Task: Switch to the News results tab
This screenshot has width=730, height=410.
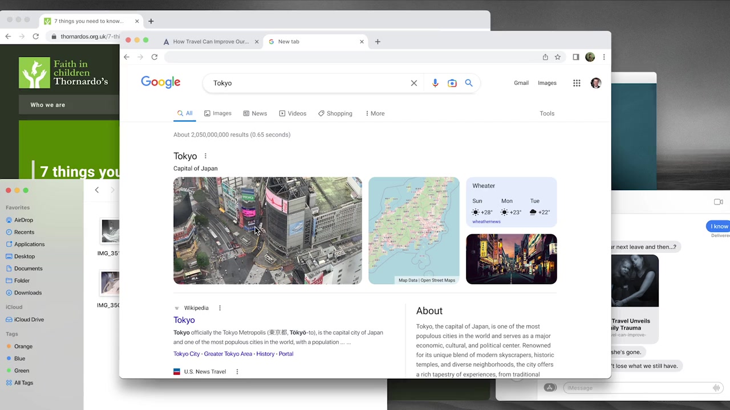Action: [x=255, y=113]
